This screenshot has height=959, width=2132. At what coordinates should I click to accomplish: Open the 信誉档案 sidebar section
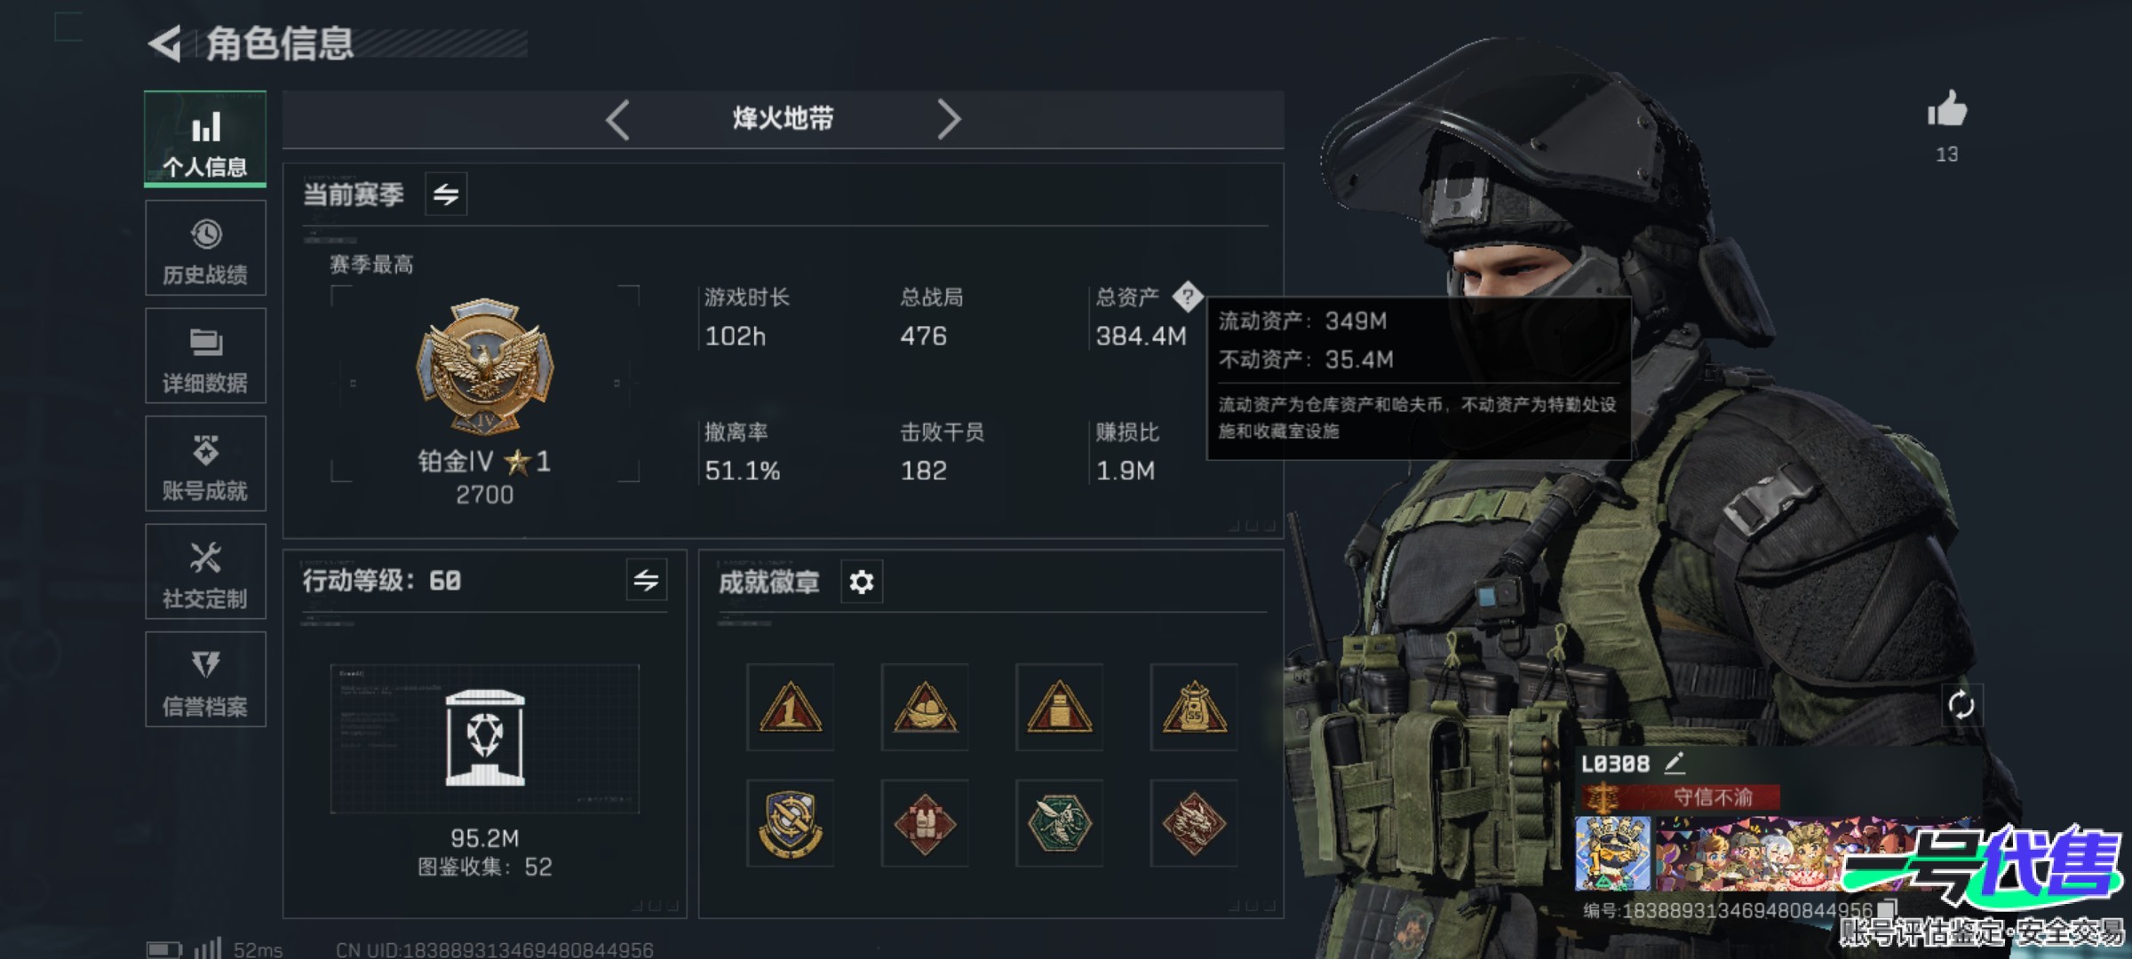point(205,679)
